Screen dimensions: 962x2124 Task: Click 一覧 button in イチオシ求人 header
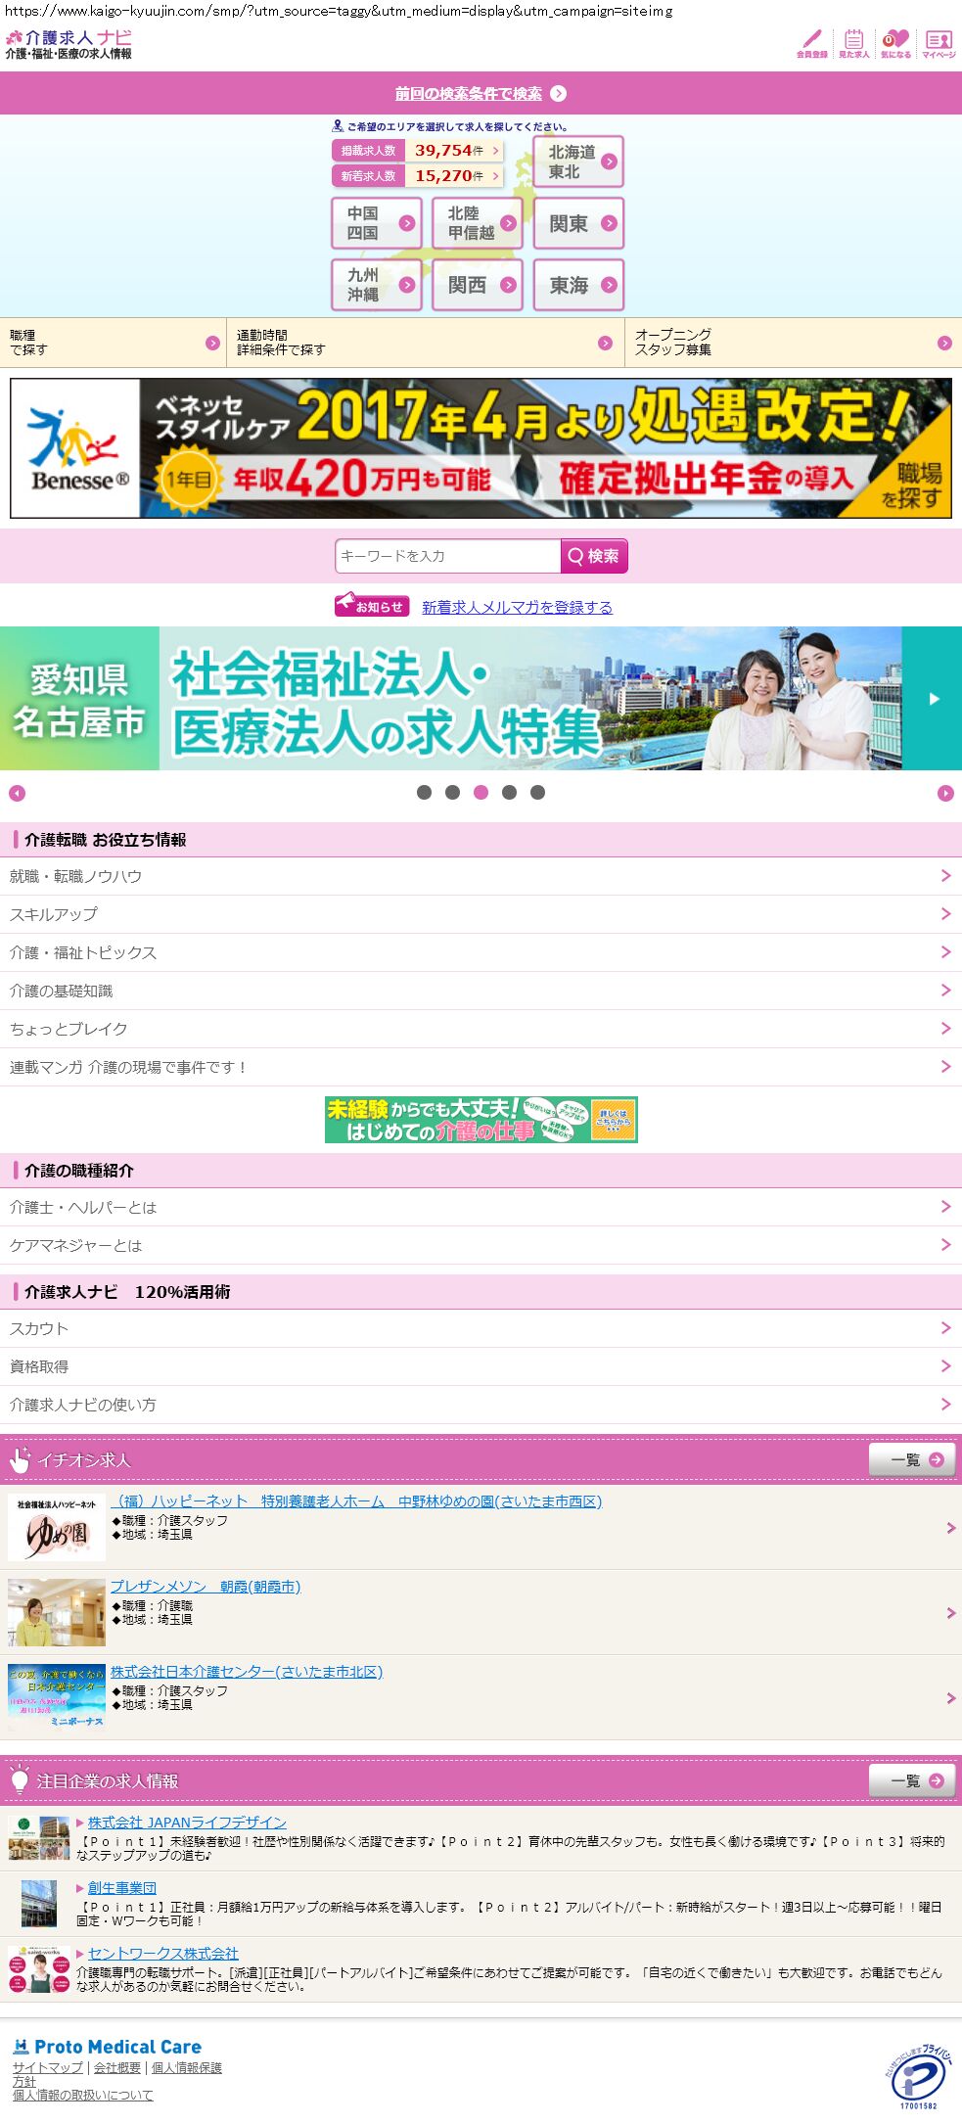[912, 1459]
